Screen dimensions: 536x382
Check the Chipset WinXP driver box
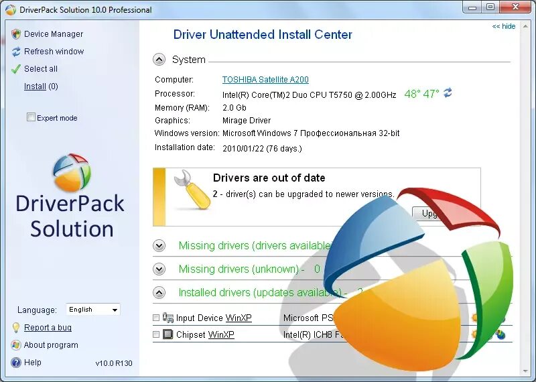pos(156,334)
